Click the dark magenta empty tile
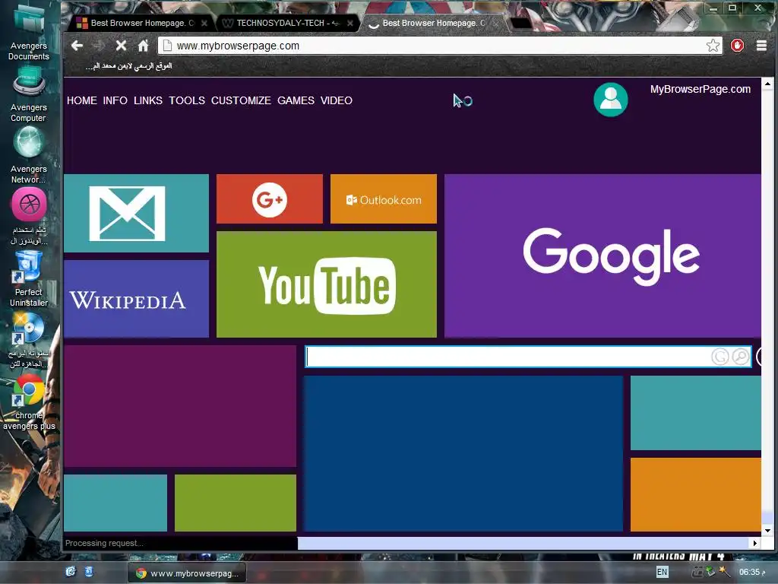778x584 pixels. coord(180,406)
